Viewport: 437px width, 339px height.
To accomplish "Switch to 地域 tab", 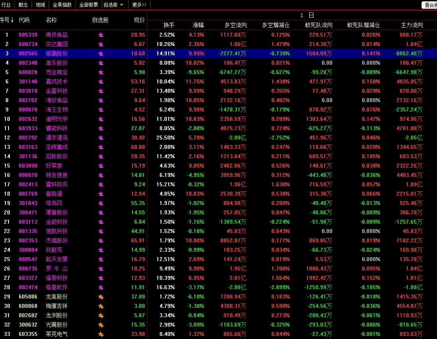I will [41, 5].
